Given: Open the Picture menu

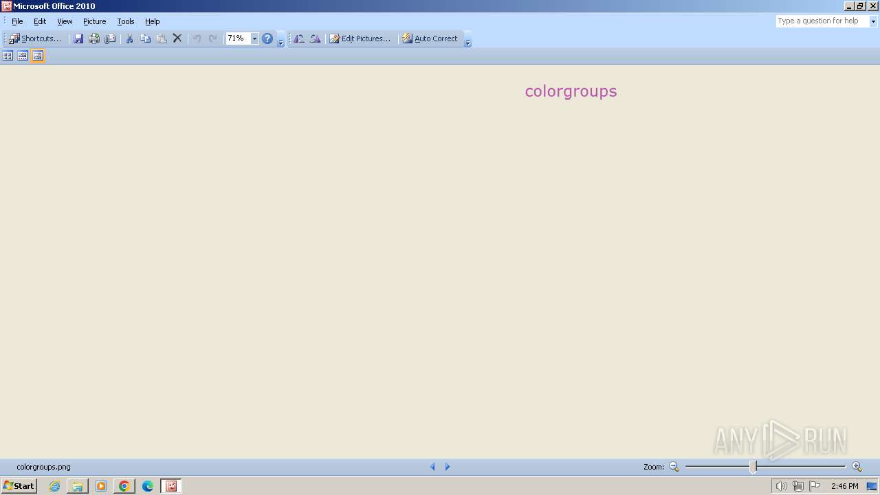Looking at the screenshot, I should point(95,21).
